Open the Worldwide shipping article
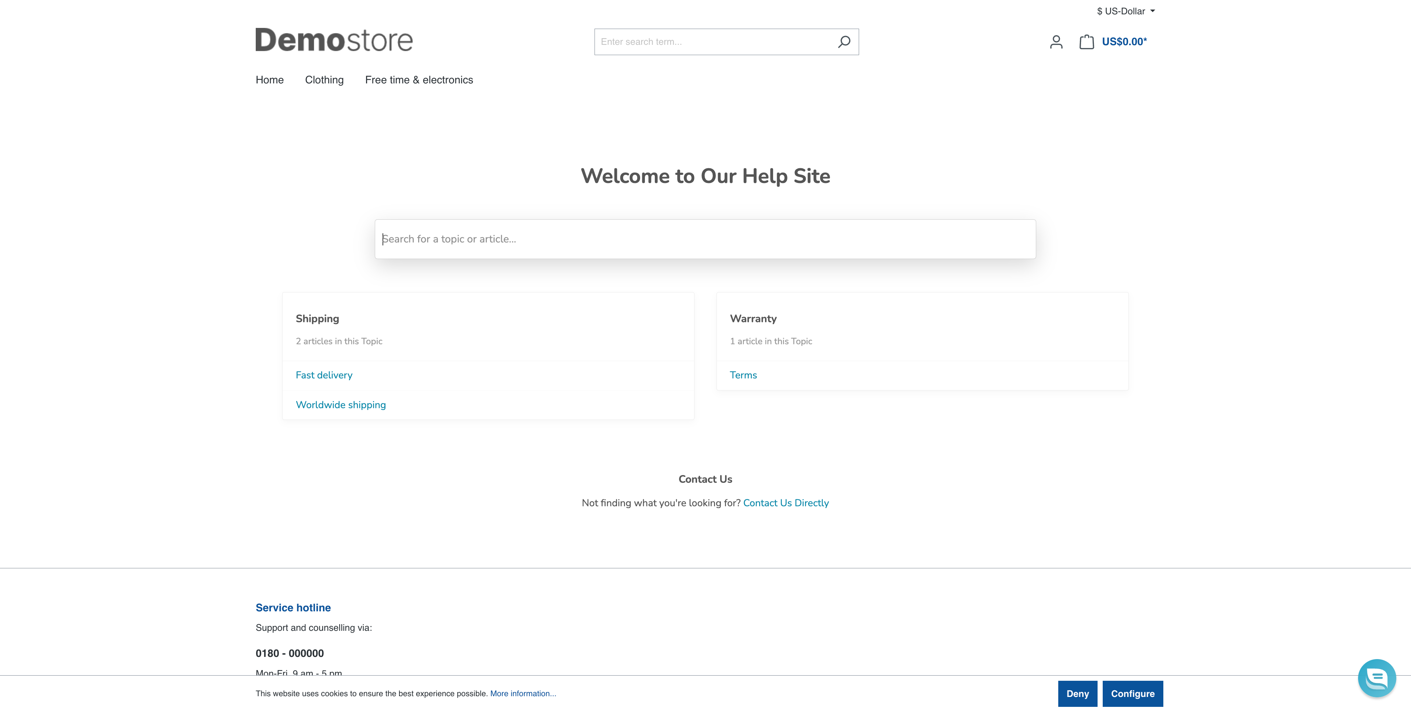 click(341, 405)
